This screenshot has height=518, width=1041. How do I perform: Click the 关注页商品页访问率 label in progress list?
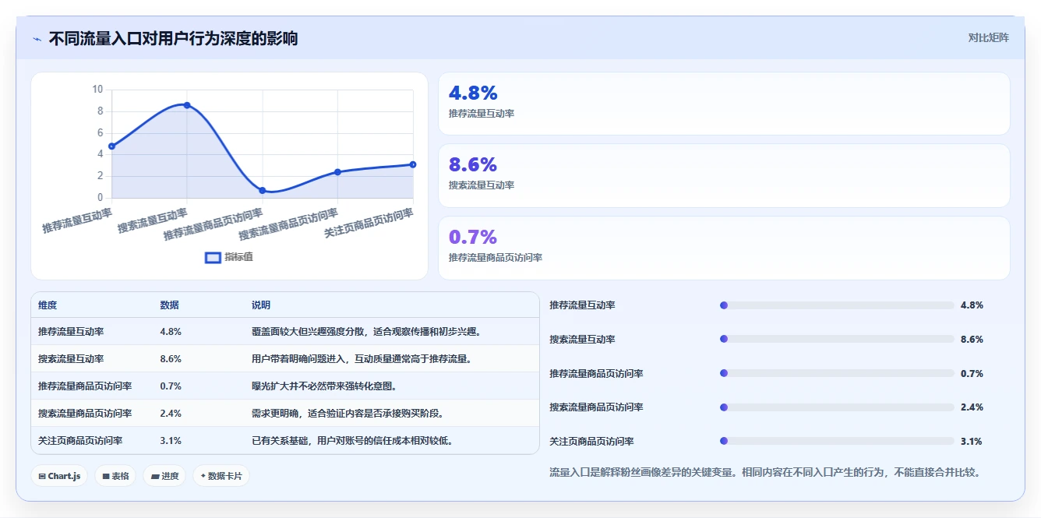coord(591,442)
